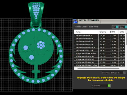This screenshot has height=95, width=127.
Task: Click the Metal Weights scale icon
Action: [75, 21]
